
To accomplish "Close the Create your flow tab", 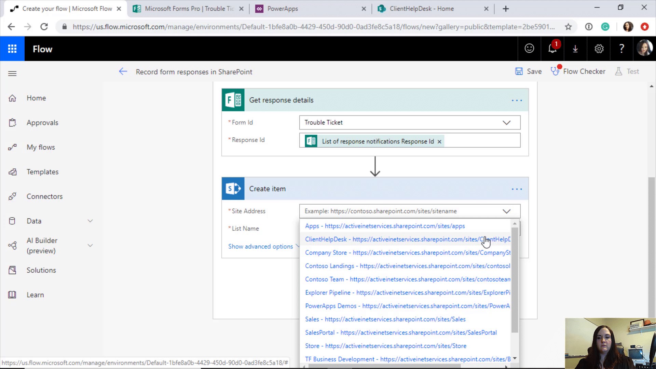I will (119, 9).
